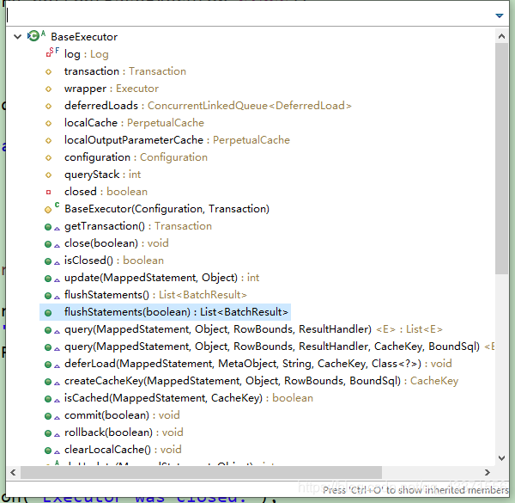Image resolution: width=515 pixels, height=503 pixels.
Task: Click the horizontal scrollbar thumb
Action: (202, 473)
